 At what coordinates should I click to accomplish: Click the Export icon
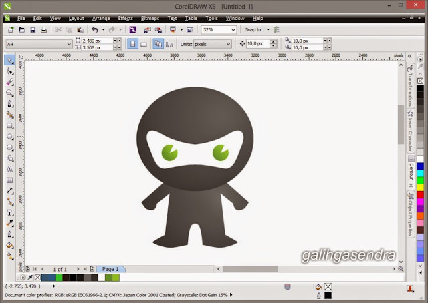coord(158,30)
